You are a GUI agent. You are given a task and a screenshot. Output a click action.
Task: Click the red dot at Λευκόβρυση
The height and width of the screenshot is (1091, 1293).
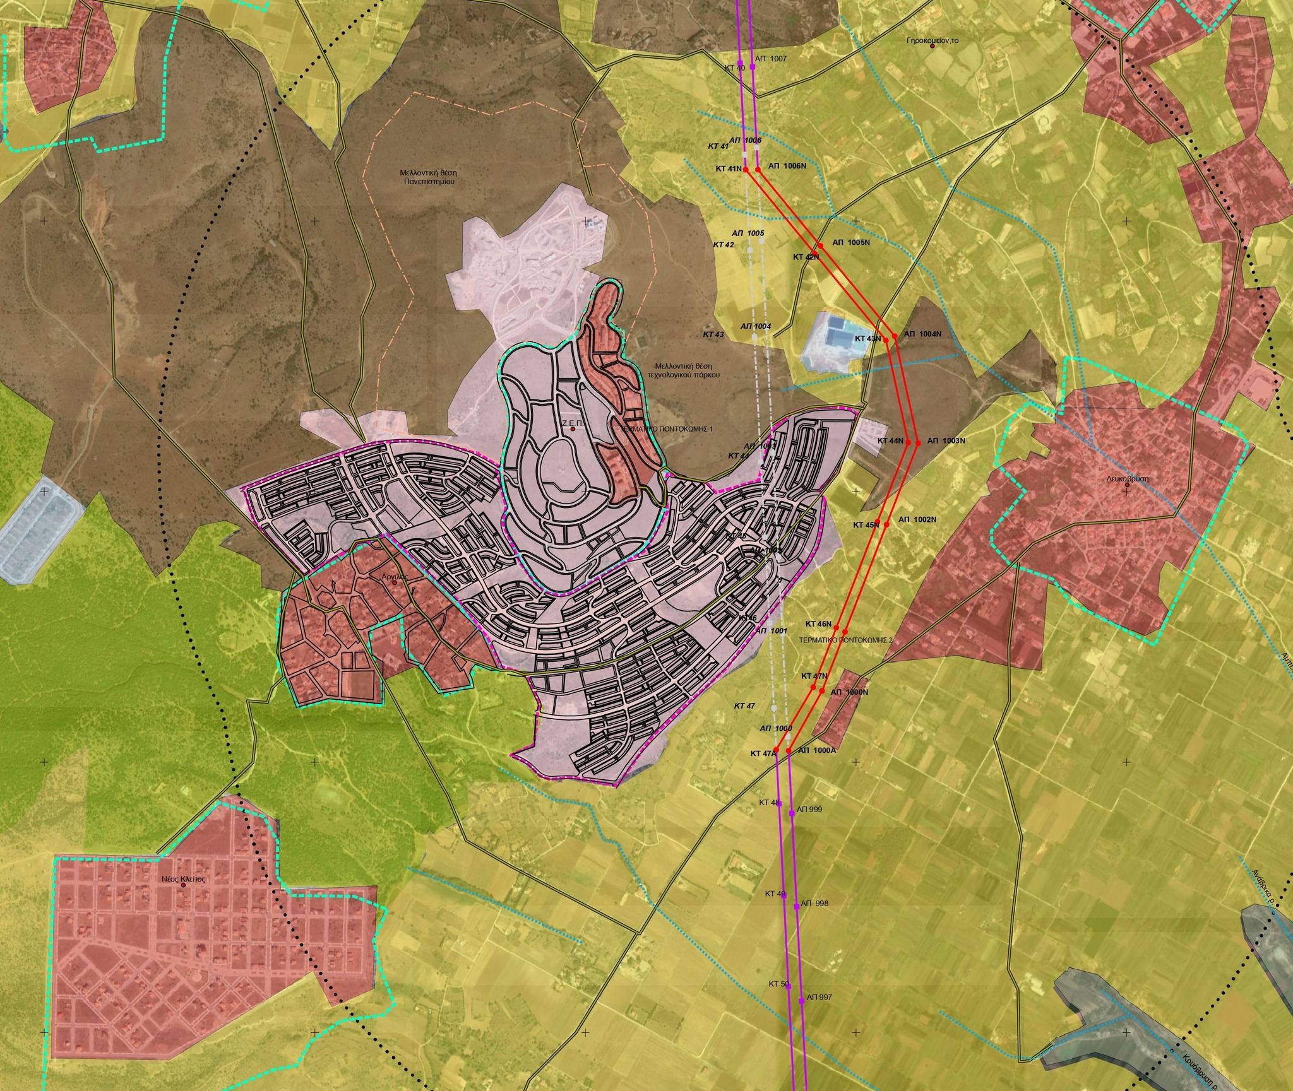pyautogui.click(x=1127, y=485)
